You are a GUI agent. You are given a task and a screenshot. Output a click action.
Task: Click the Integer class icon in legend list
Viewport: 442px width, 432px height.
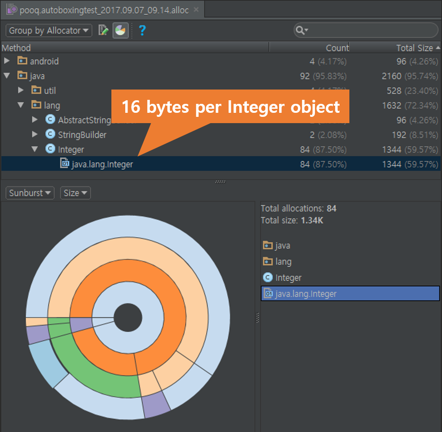[x=268, y=278]
